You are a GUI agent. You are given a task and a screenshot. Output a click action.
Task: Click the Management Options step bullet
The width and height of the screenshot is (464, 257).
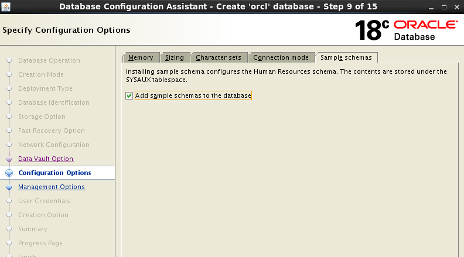[9, 187]
